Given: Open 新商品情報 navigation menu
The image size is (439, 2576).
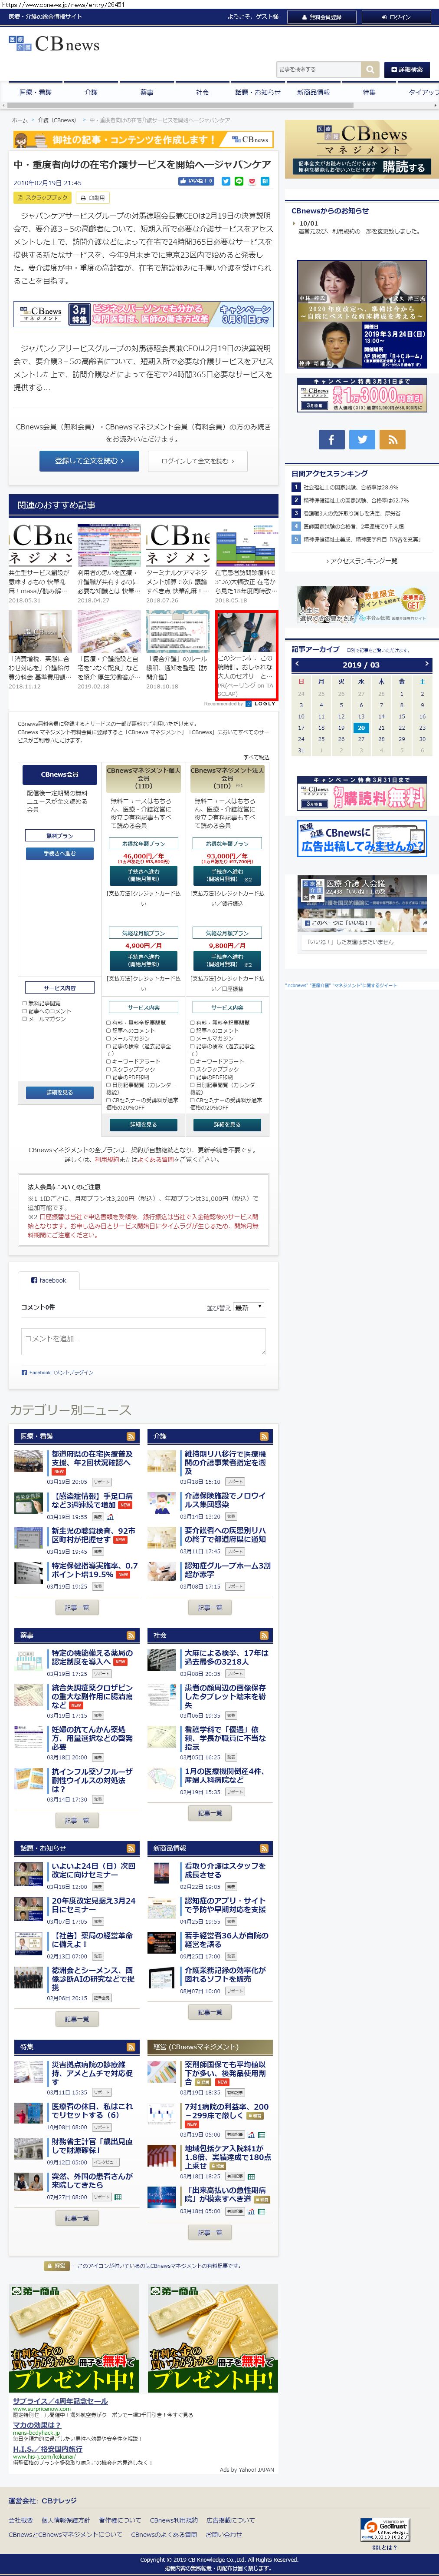Looking at the screenshot, I should coord(313,92).
